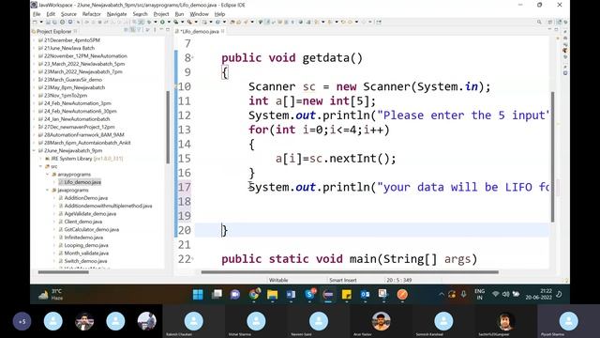Select Switch_demoo.java in the tree
The image size is (600, 338).
(85, 261)
